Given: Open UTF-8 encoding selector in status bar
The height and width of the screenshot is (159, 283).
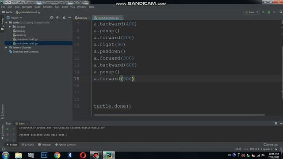Looking at the screenshot, I should [254, 149].
